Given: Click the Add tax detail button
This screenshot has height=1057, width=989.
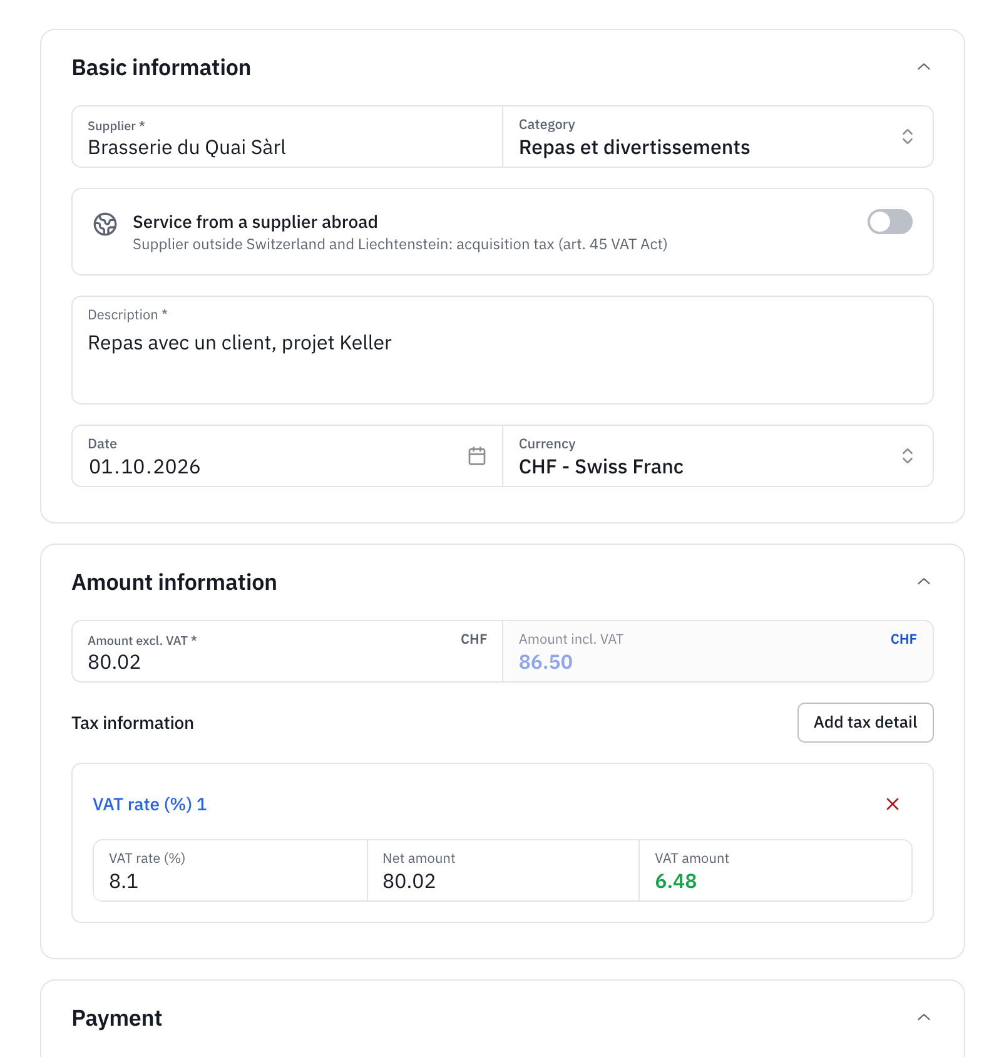Looking at the screenshot, I should click(x=865, y=723).
